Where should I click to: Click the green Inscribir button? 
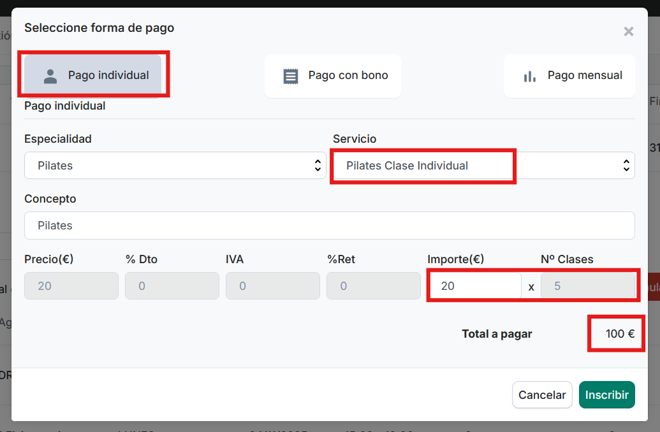click(606, 395)
